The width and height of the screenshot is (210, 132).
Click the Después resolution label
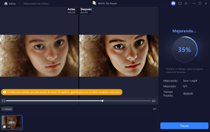[x=86, y=10]
